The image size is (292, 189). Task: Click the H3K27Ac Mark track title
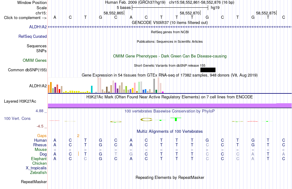point(170,97)
